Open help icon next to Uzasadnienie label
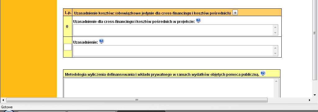The image size is (318, 112). [102, 41]
